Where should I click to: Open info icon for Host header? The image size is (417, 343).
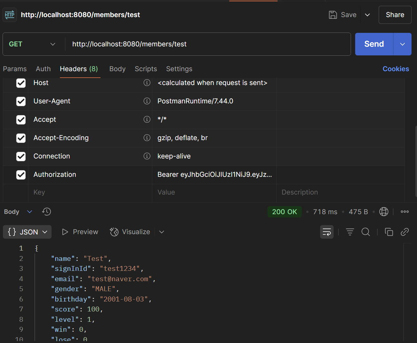(147, 83)
